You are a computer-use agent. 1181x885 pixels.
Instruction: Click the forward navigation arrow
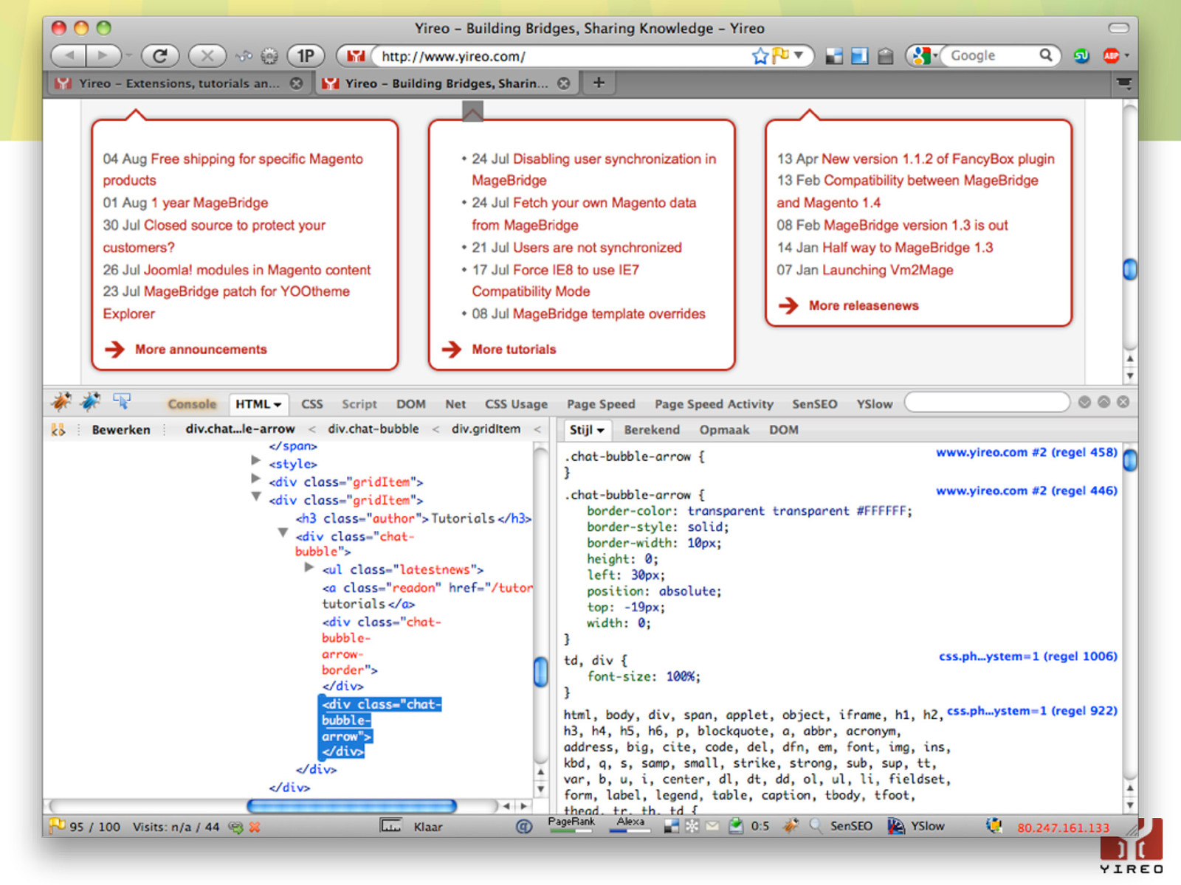pyautogui.click(x=103, y=55)
